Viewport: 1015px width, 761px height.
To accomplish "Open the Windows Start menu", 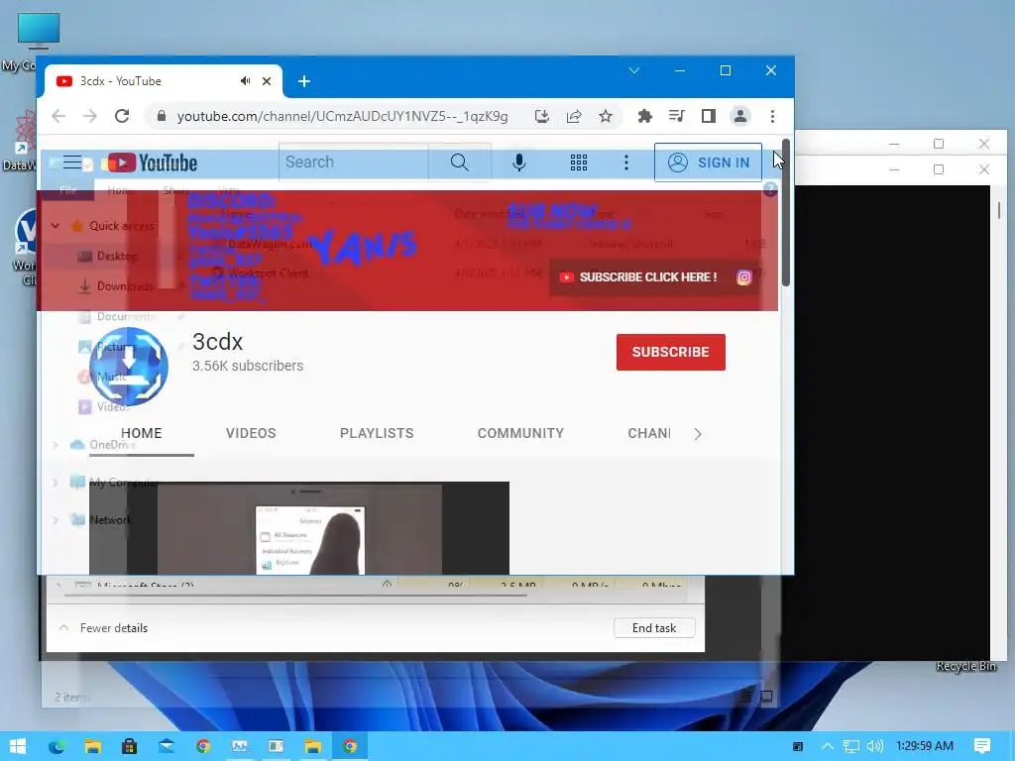I will point(18,746).
